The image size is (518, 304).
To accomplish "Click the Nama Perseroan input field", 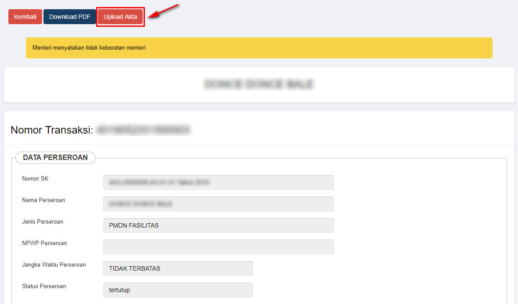I will tap(218, 204).
